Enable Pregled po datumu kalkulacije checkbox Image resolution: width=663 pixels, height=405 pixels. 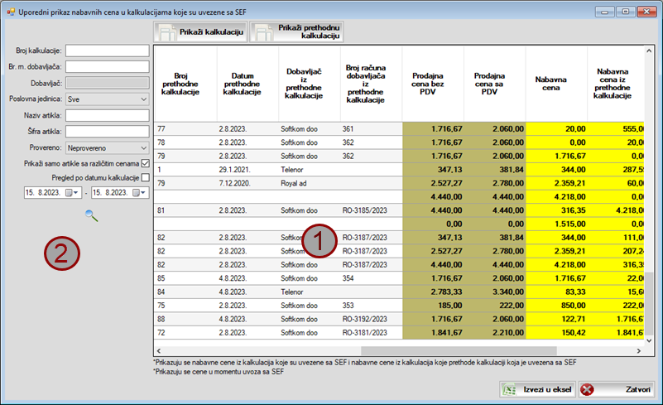point(146,178)
